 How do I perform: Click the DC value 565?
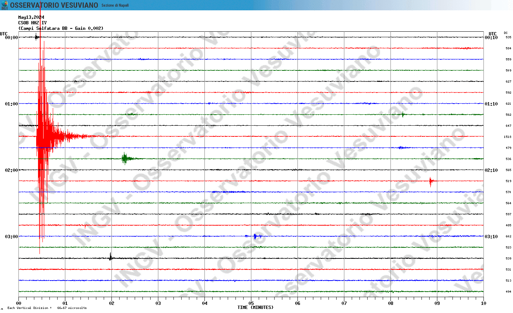509,170
